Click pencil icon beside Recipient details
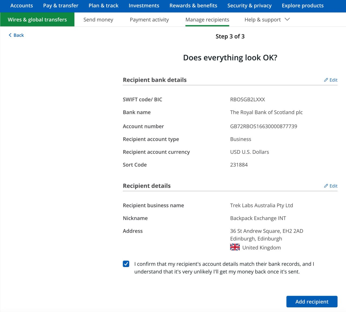The image size is (346, 312). pyautogui.click(x=326, y=186)
